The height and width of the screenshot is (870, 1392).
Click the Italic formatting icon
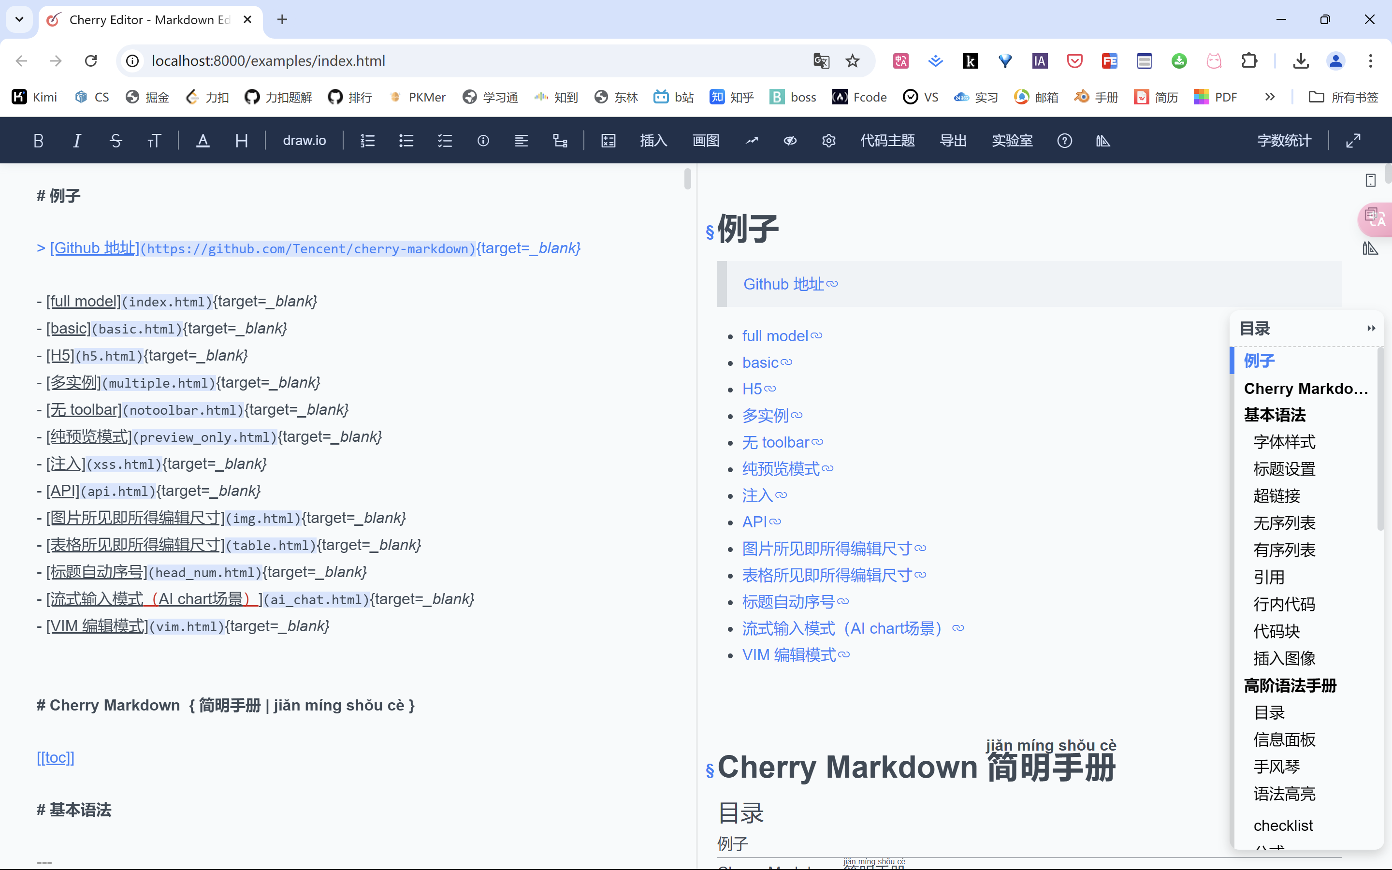[x=77, y=140]
